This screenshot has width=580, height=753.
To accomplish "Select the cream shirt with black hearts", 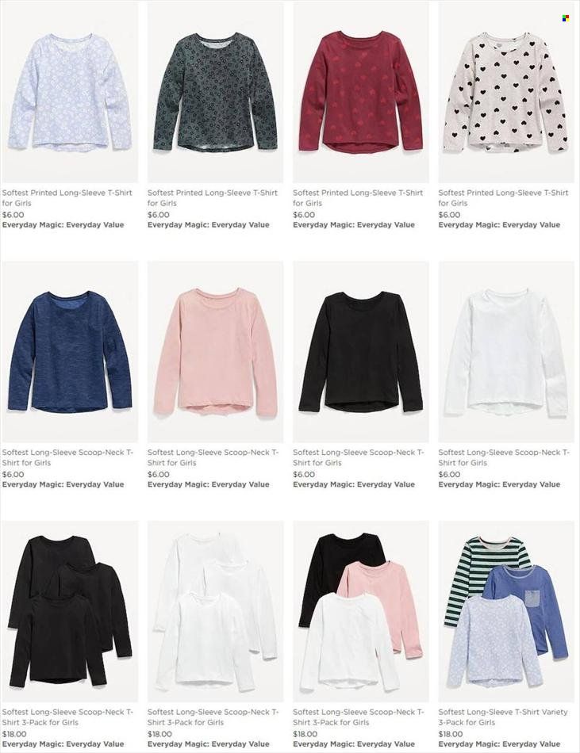I will click(506, 92).
